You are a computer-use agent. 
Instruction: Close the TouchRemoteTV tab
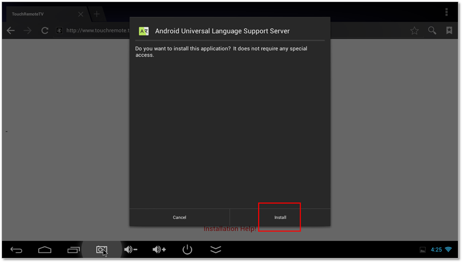[81, 14]
